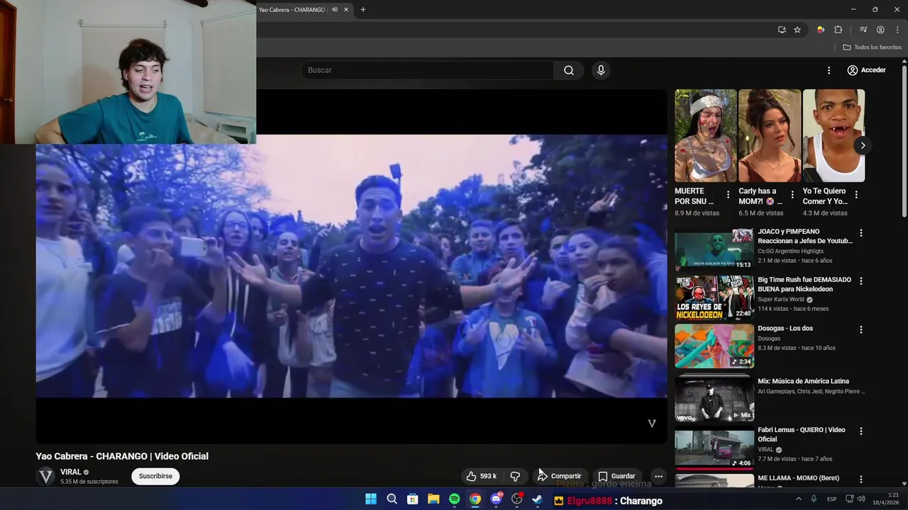Open options menu for Carly has a MOM short

(x=792, y=195)
